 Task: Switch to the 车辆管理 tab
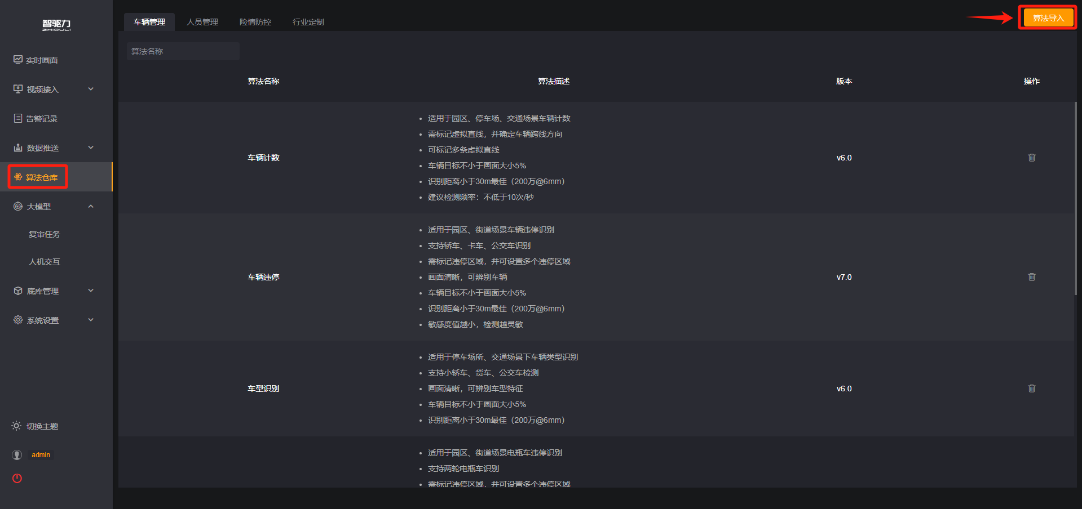(149, 22)
